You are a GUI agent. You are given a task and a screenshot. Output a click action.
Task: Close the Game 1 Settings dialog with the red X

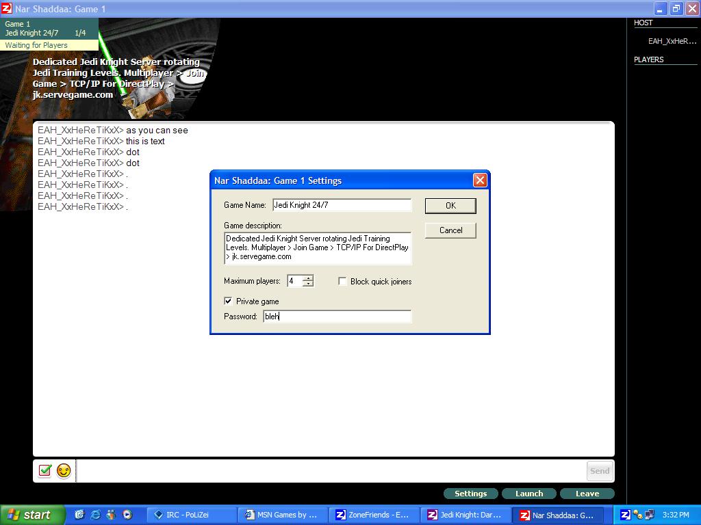pos(480,180)
